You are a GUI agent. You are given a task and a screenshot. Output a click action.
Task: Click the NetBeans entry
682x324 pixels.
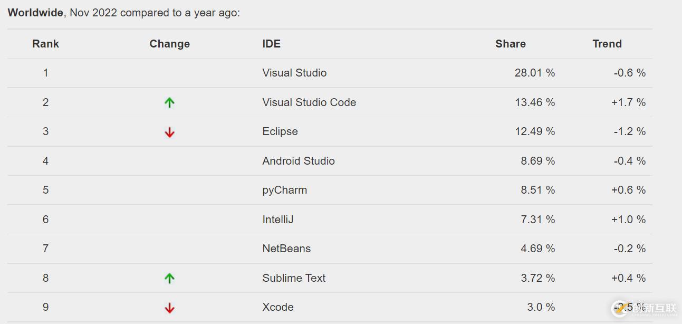pyautogui.click(x=286, y=249)
